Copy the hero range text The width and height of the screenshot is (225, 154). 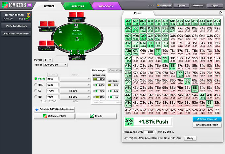190,138
